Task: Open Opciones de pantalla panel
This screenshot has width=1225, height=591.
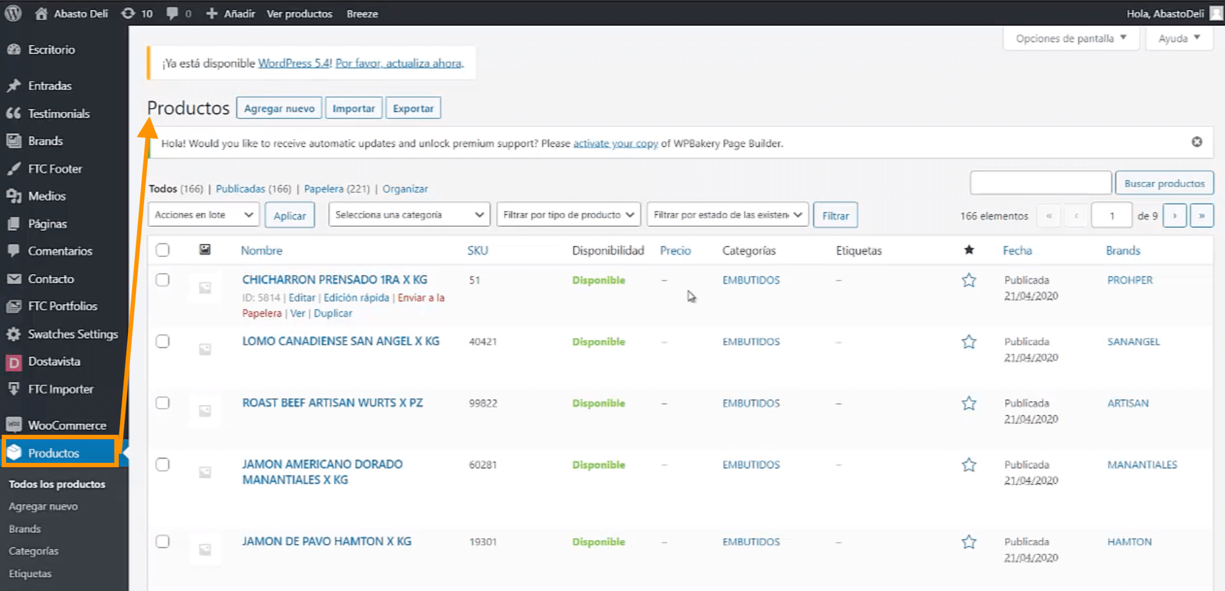Action: click(1070, 38)
